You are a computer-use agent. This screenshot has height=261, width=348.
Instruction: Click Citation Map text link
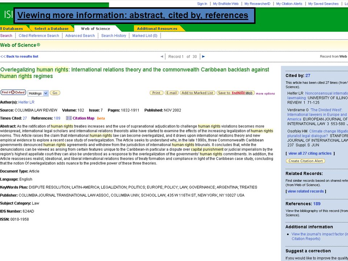83,118
